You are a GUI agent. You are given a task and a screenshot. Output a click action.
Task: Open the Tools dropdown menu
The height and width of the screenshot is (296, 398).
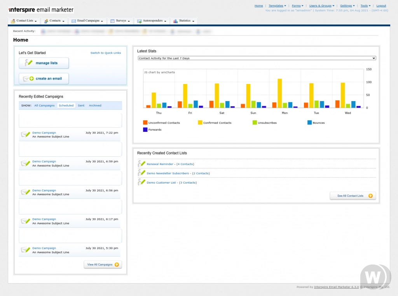(x=365, y=5)
